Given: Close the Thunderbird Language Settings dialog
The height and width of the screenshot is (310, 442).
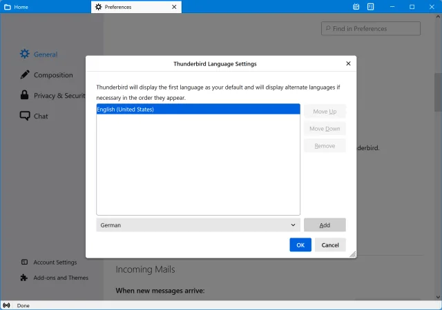Looking at the screenshot, I should [348, 63].
